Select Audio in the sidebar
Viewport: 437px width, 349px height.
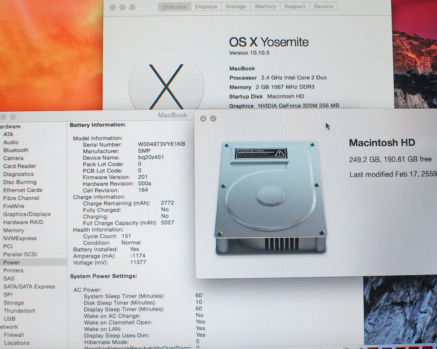pyautogui.click(x=11, y=142)
